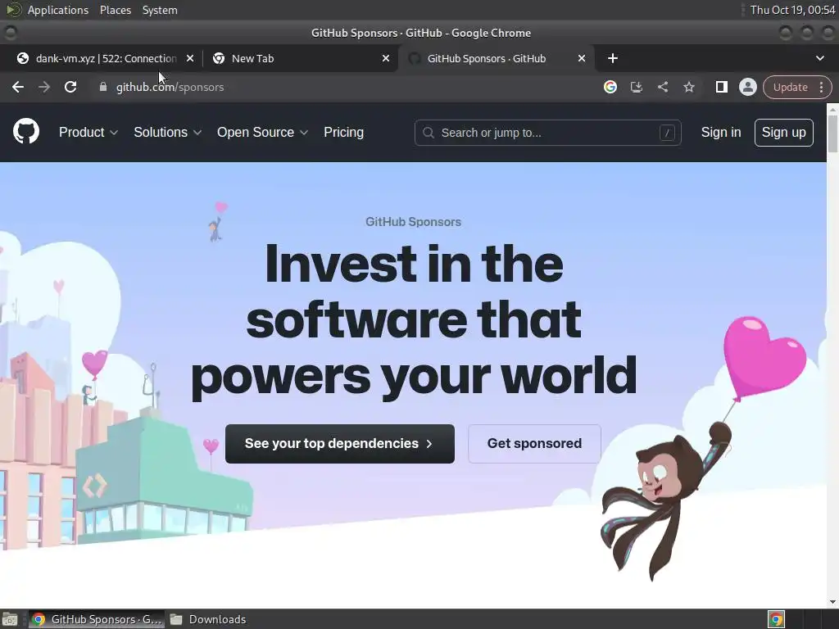Screen dimensions: 839x629
Task: Reload the GitHub Sponsors page
Action: point(70,87)
